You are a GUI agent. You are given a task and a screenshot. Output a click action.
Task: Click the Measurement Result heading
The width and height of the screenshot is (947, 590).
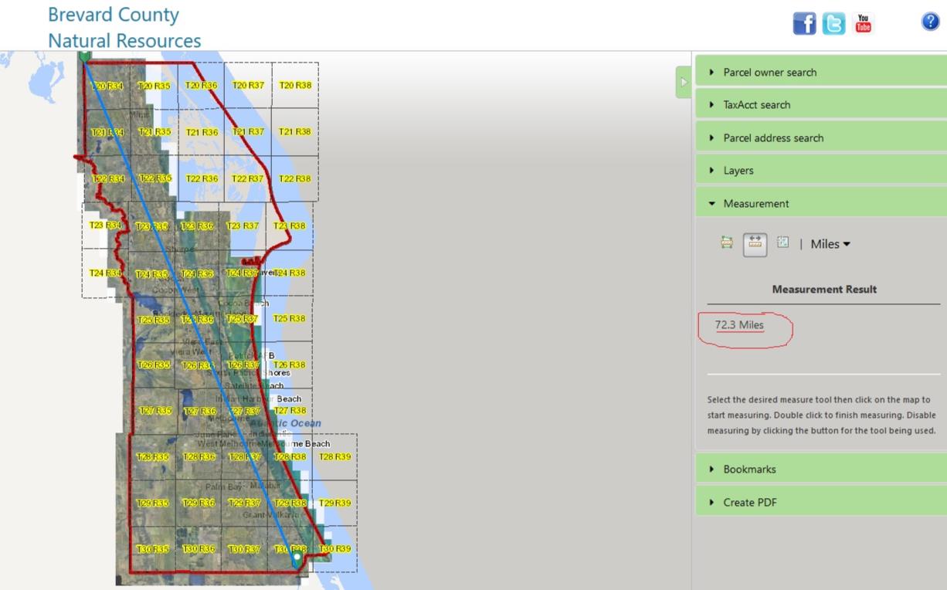click(824, 290)
